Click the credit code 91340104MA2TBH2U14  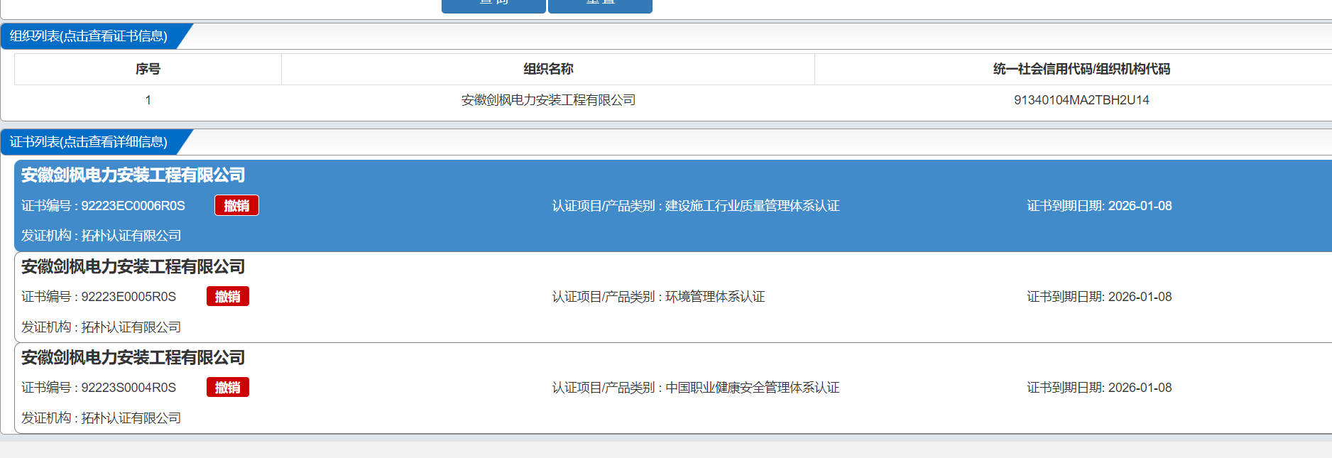(1081, 100)
